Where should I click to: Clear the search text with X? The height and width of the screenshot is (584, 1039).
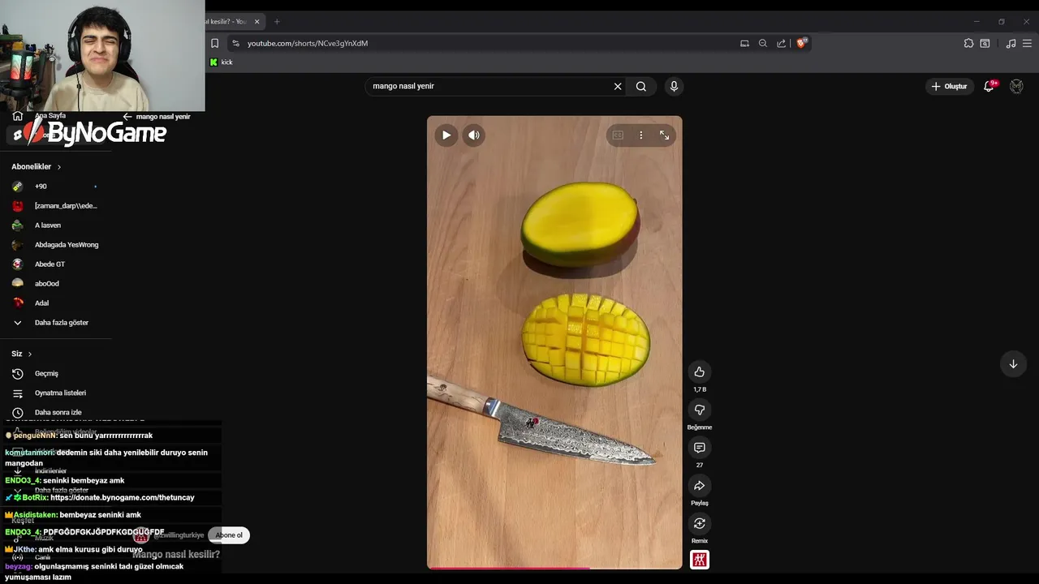click(618, 86)
